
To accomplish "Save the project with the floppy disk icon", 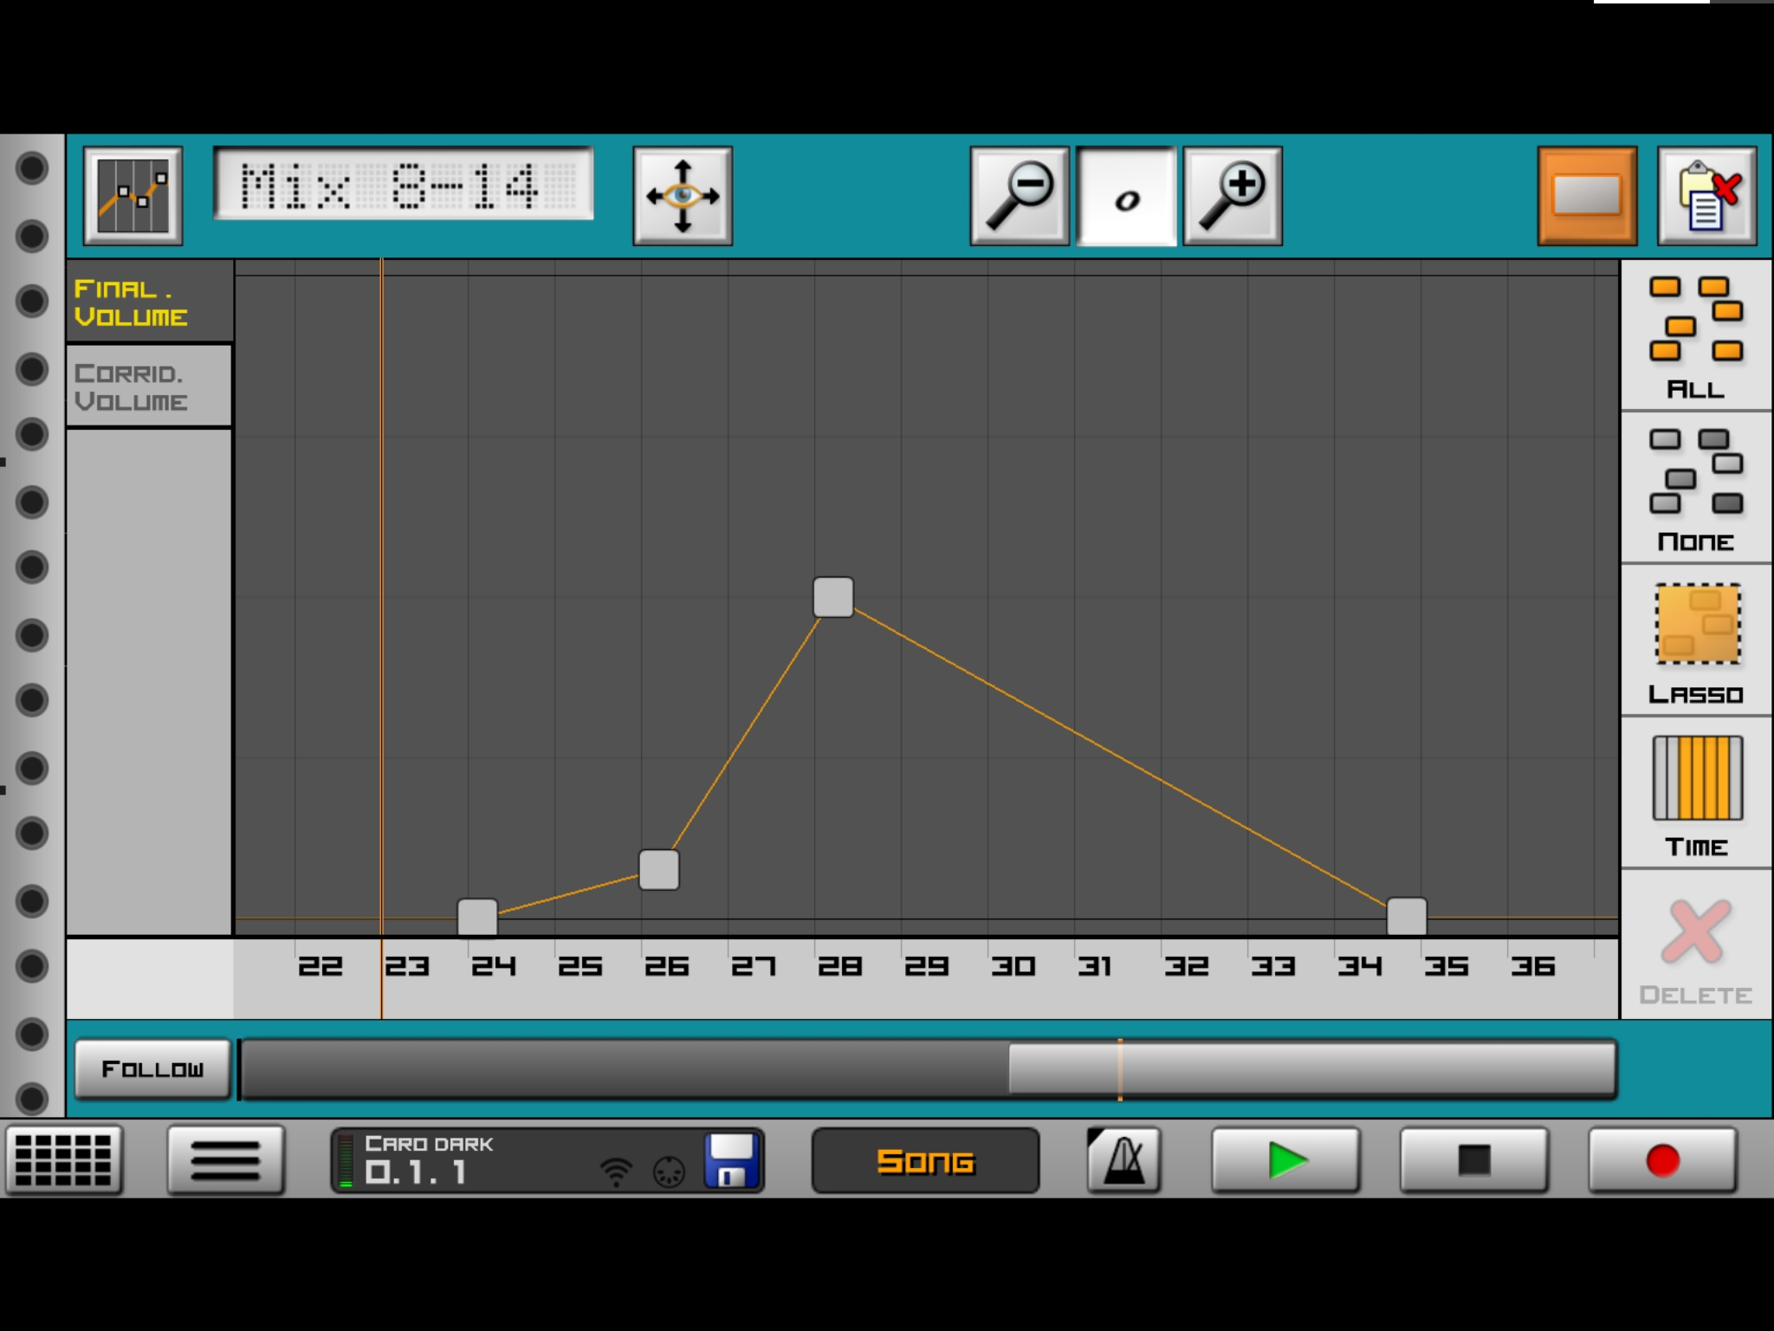I will pos(732,1160).
